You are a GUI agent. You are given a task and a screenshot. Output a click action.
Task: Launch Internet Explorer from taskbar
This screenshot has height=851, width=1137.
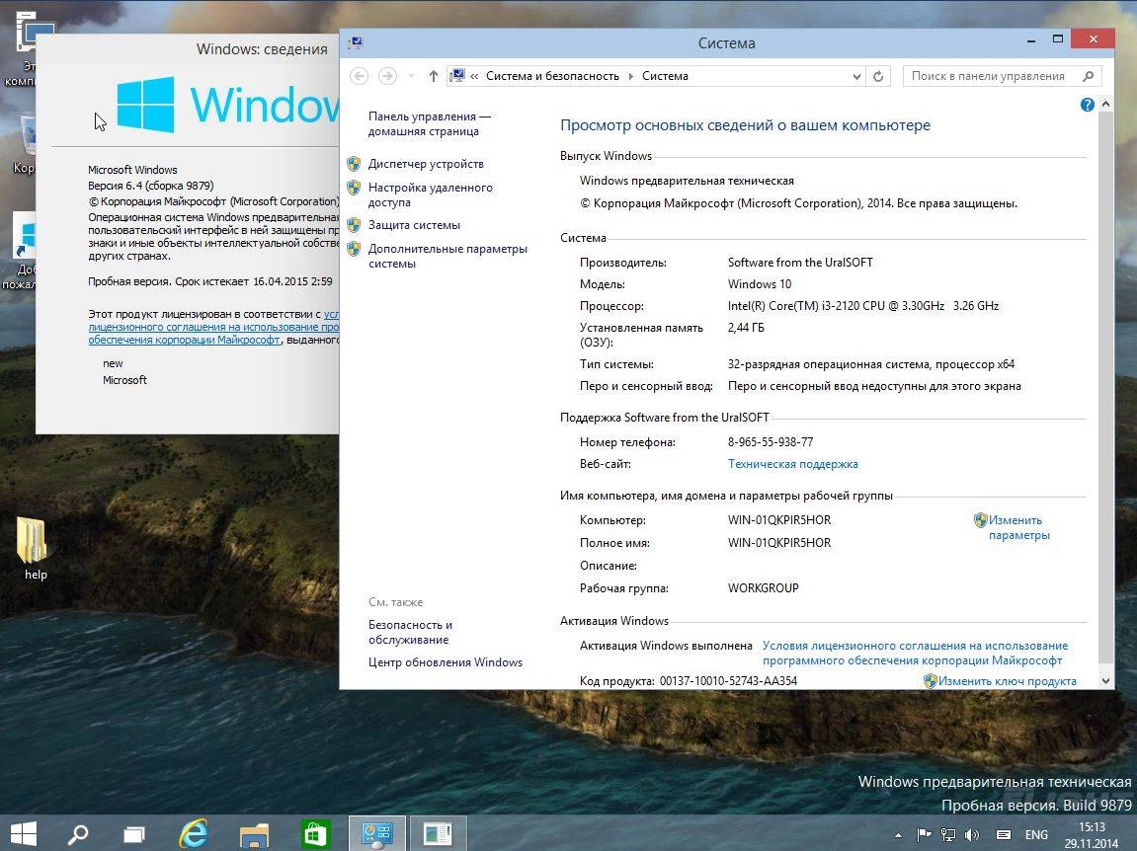point(194,833)
